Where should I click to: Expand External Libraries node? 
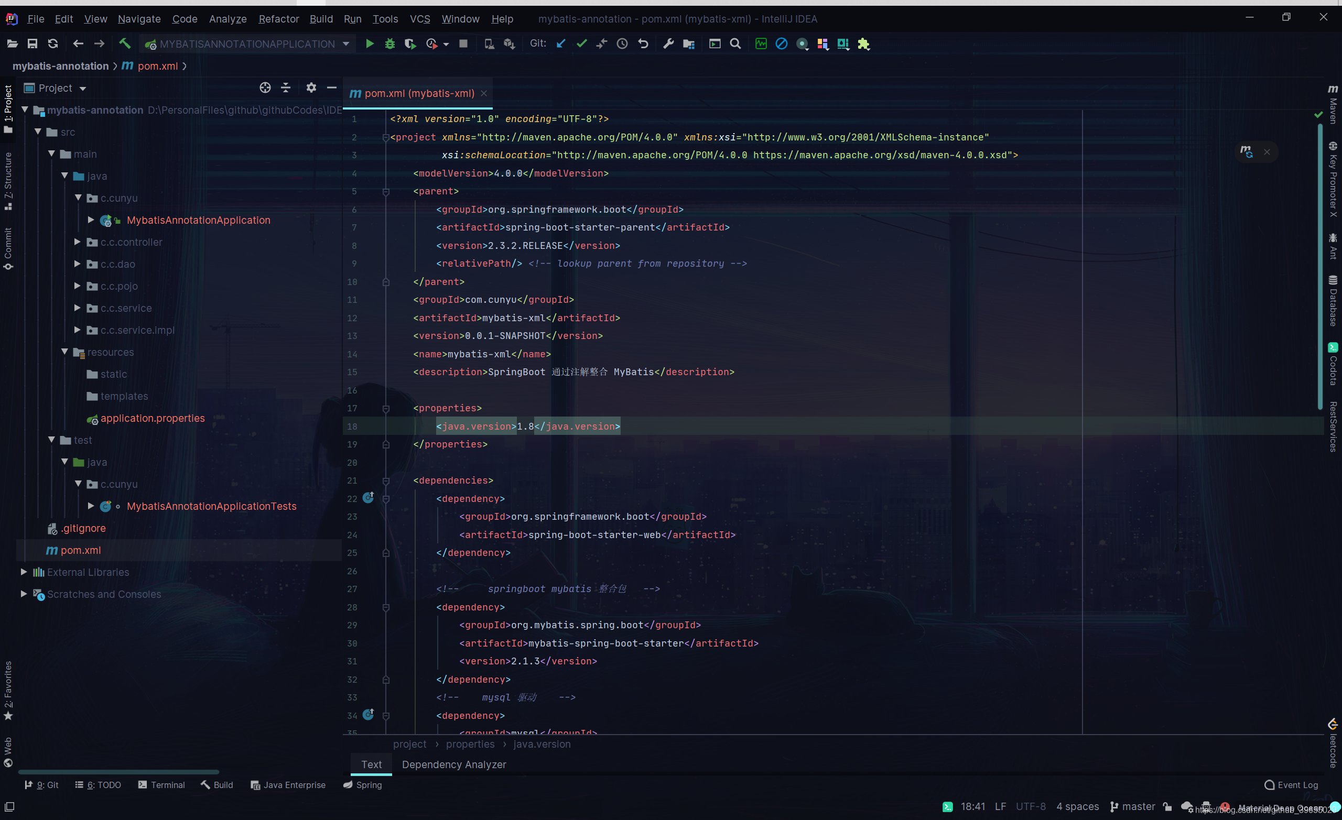point(24,572)
